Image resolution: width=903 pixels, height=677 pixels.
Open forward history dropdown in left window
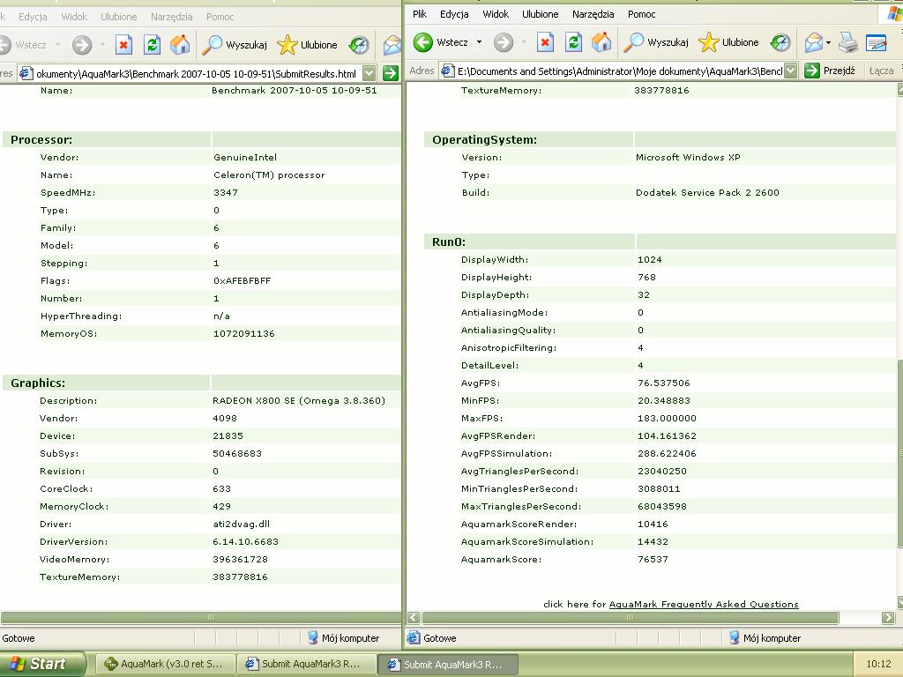coord(102,44)
